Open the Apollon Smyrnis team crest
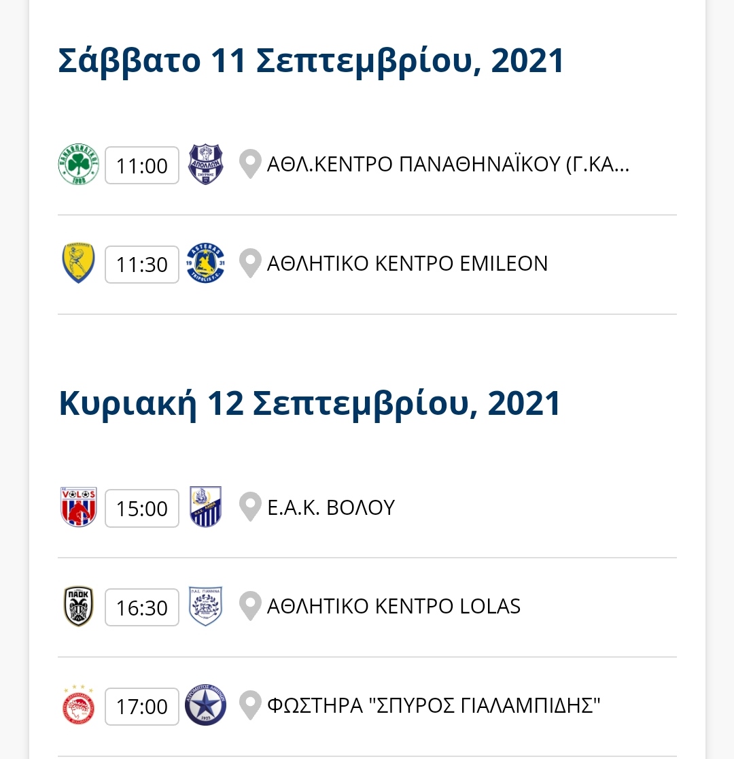The height and width of the screenshot is (759, 734). click(x=206, y=165)
